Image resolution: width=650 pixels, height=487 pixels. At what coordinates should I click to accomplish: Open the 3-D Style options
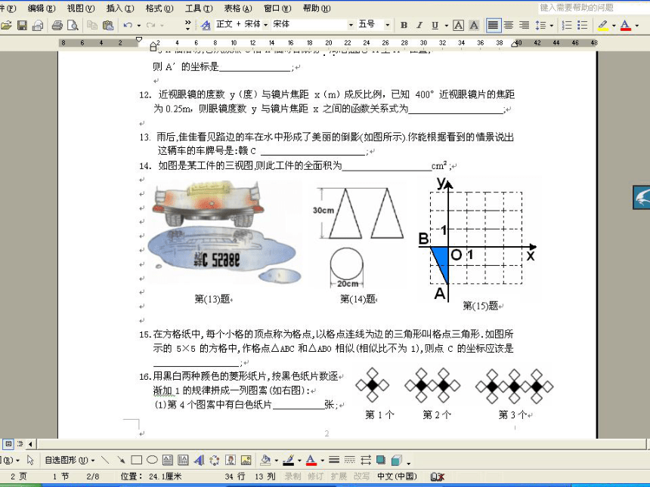(397, 460)
